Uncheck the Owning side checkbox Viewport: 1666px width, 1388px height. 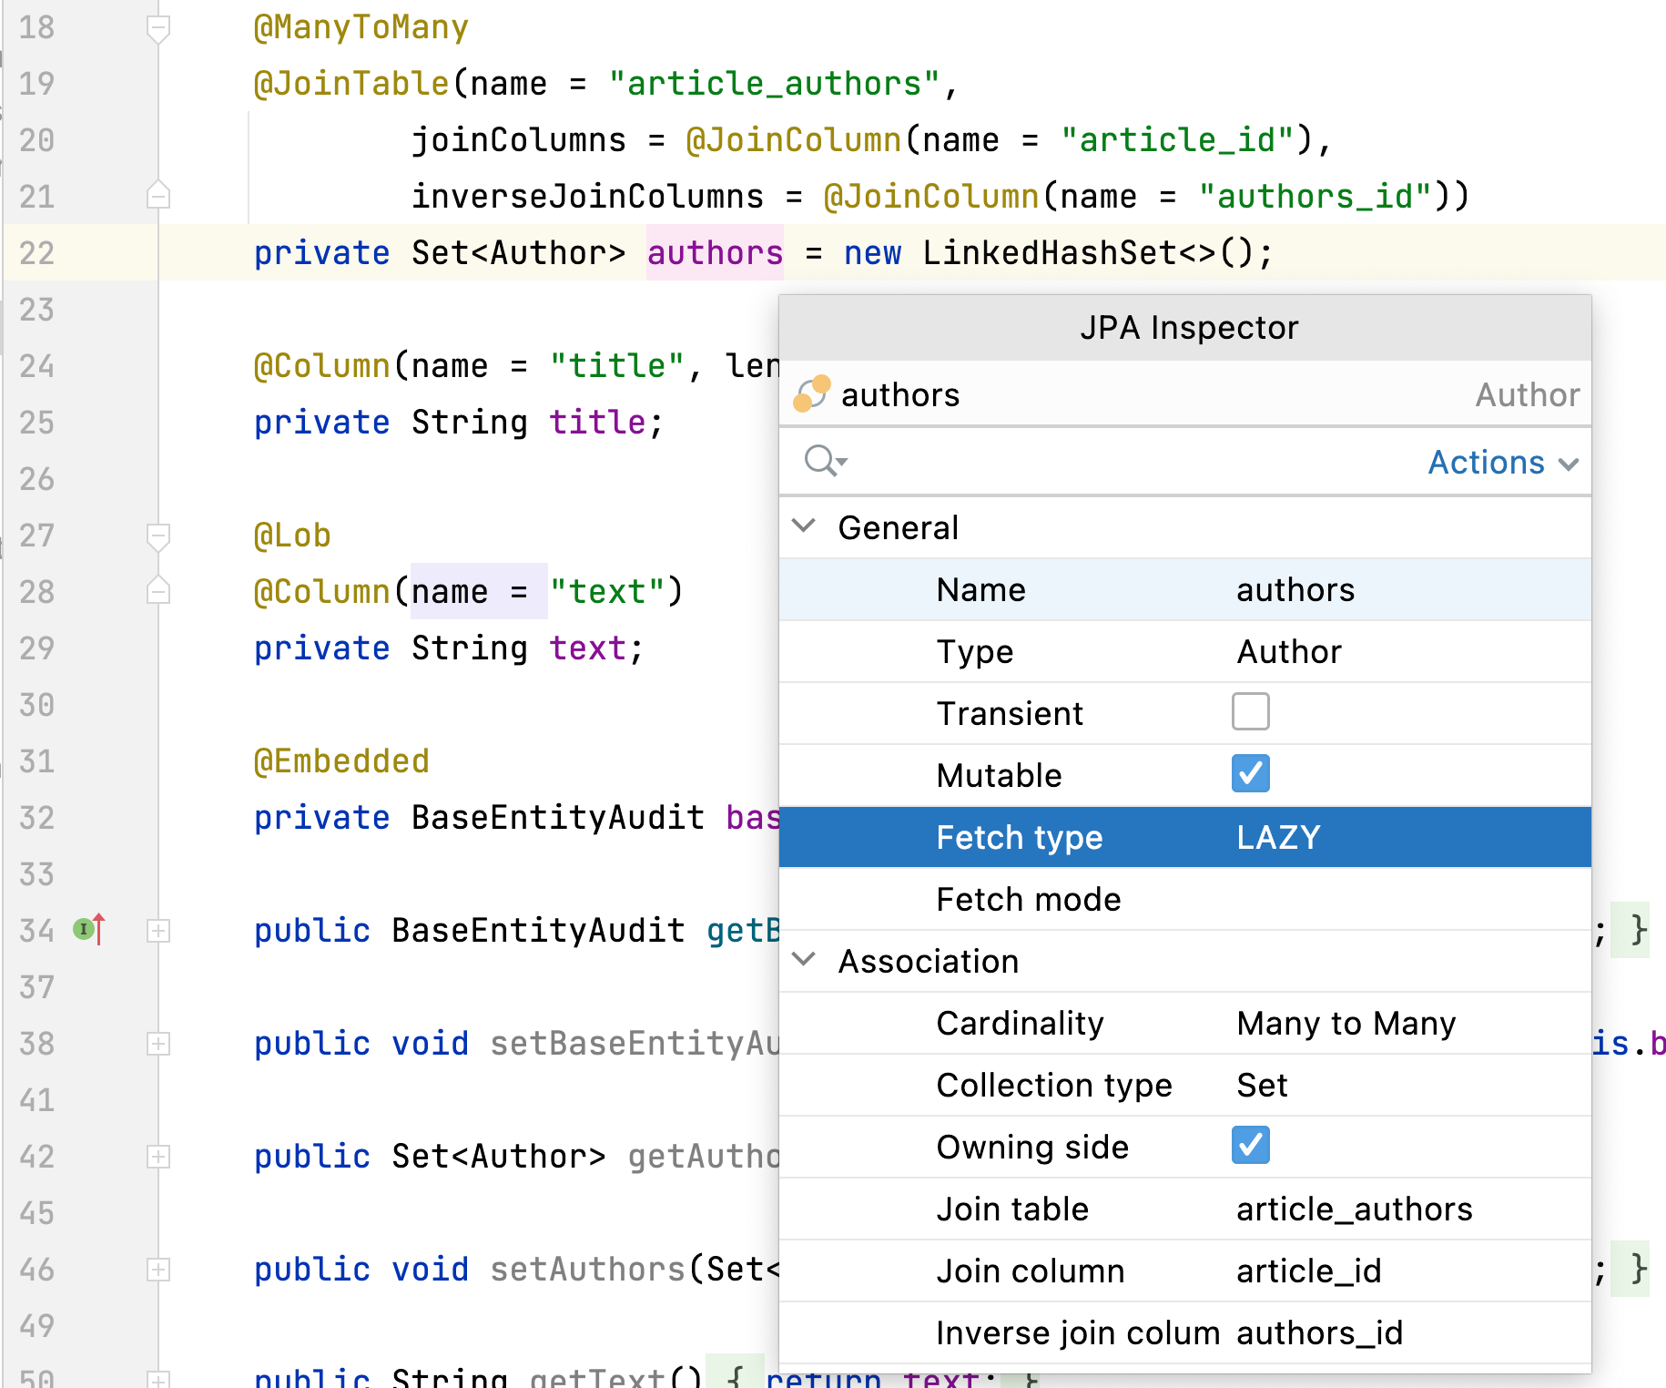(x=1250, y=1146)
